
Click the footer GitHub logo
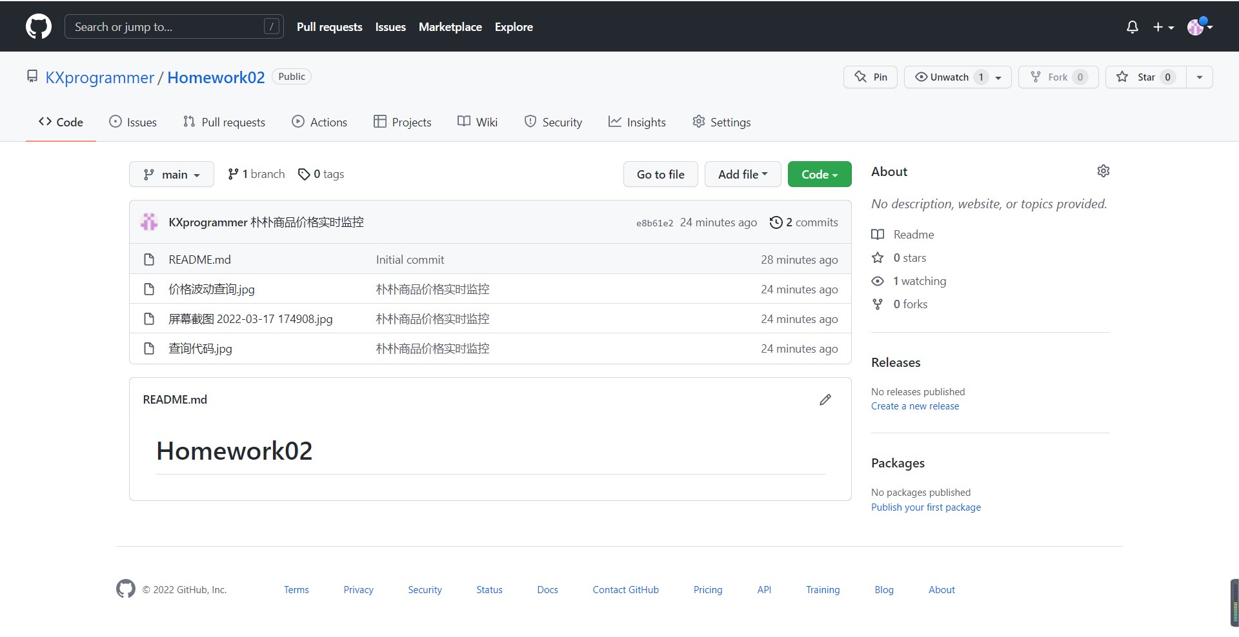(x=126, y=589)
